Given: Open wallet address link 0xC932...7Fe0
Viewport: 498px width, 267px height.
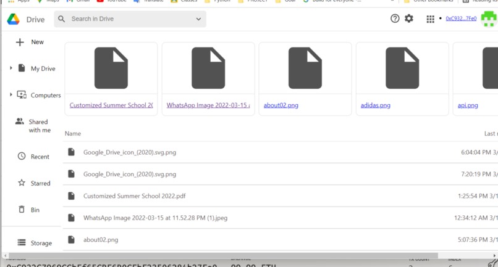Looking at the screenshot, I should point(461,18).
